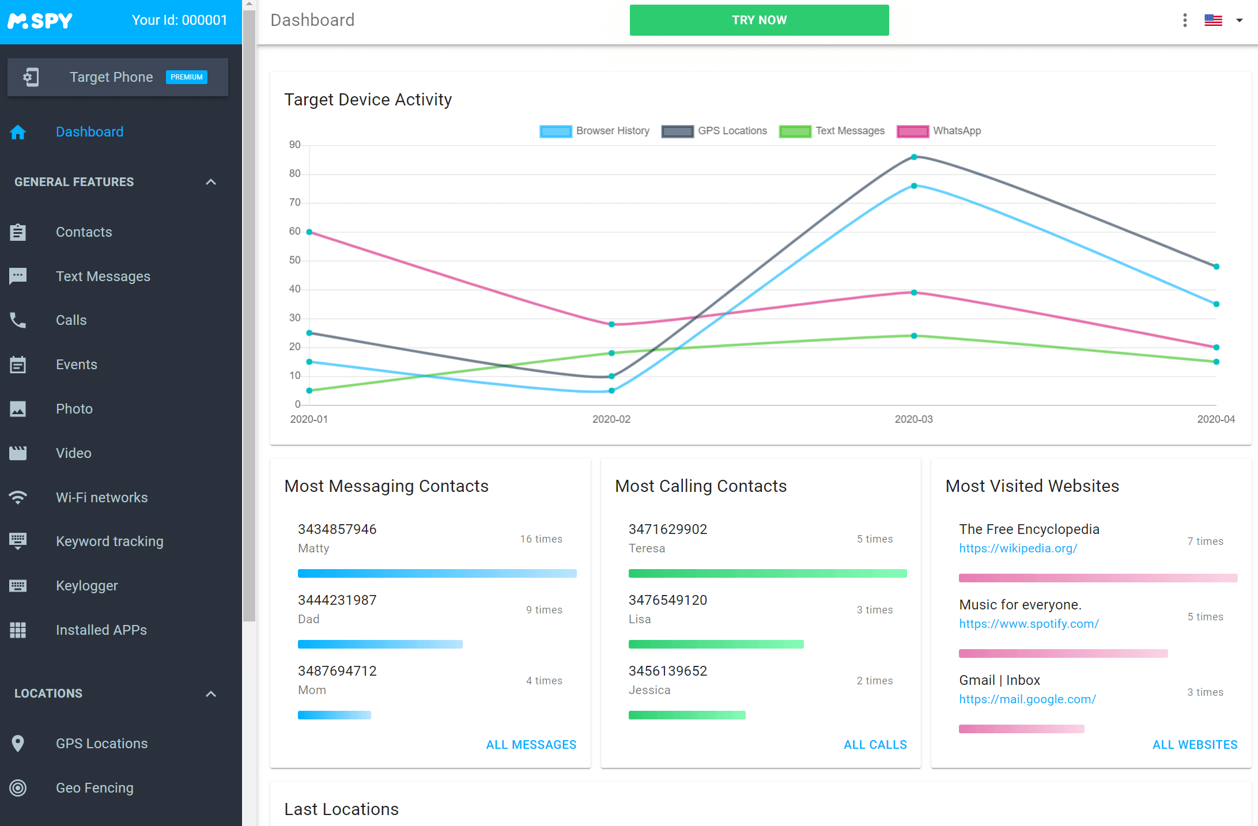Toggle the Target Phone Premium badge
The height and width of the screenshot is (826, 1258).
186,77
